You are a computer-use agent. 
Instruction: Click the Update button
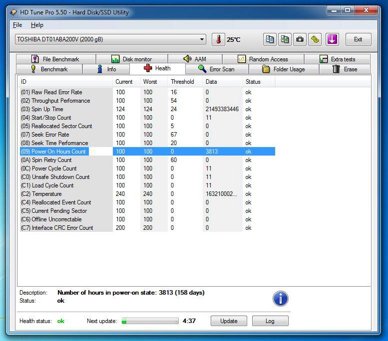point(229,321)
